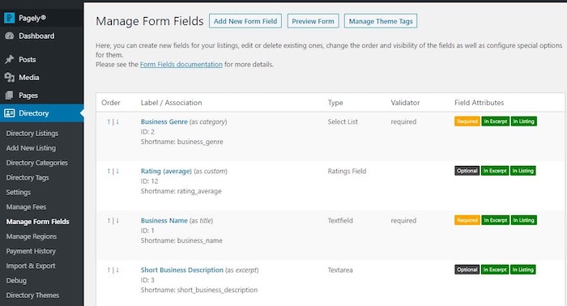Open Manage Fees submenu item

[x=26, y=207]
